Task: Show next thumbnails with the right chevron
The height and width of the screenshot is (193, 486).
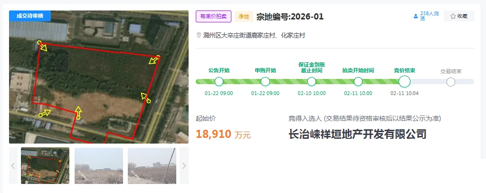Action: (x=184, y=166)
